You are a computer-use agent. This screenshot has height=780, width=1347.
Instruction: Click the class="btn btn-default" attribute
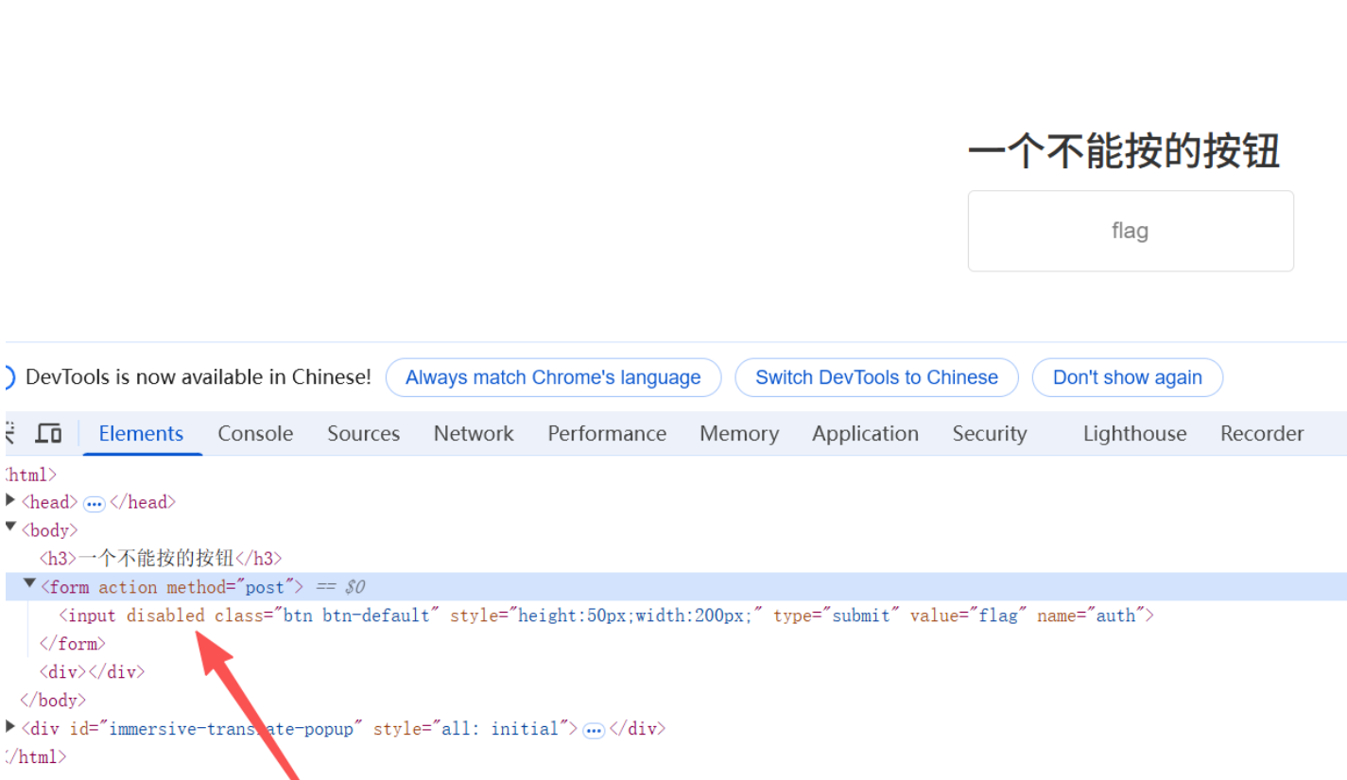pos(327,615)
